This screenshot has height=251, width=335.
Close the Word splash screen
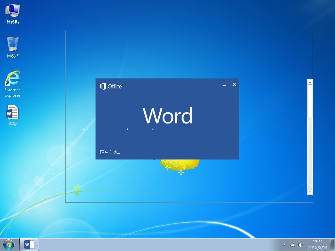point(234,84)
